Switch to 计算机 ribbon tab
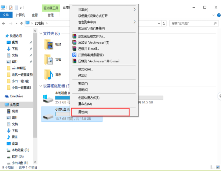This screenshot has height=171, width=221. pyautogui.click(x=20, y=15)
